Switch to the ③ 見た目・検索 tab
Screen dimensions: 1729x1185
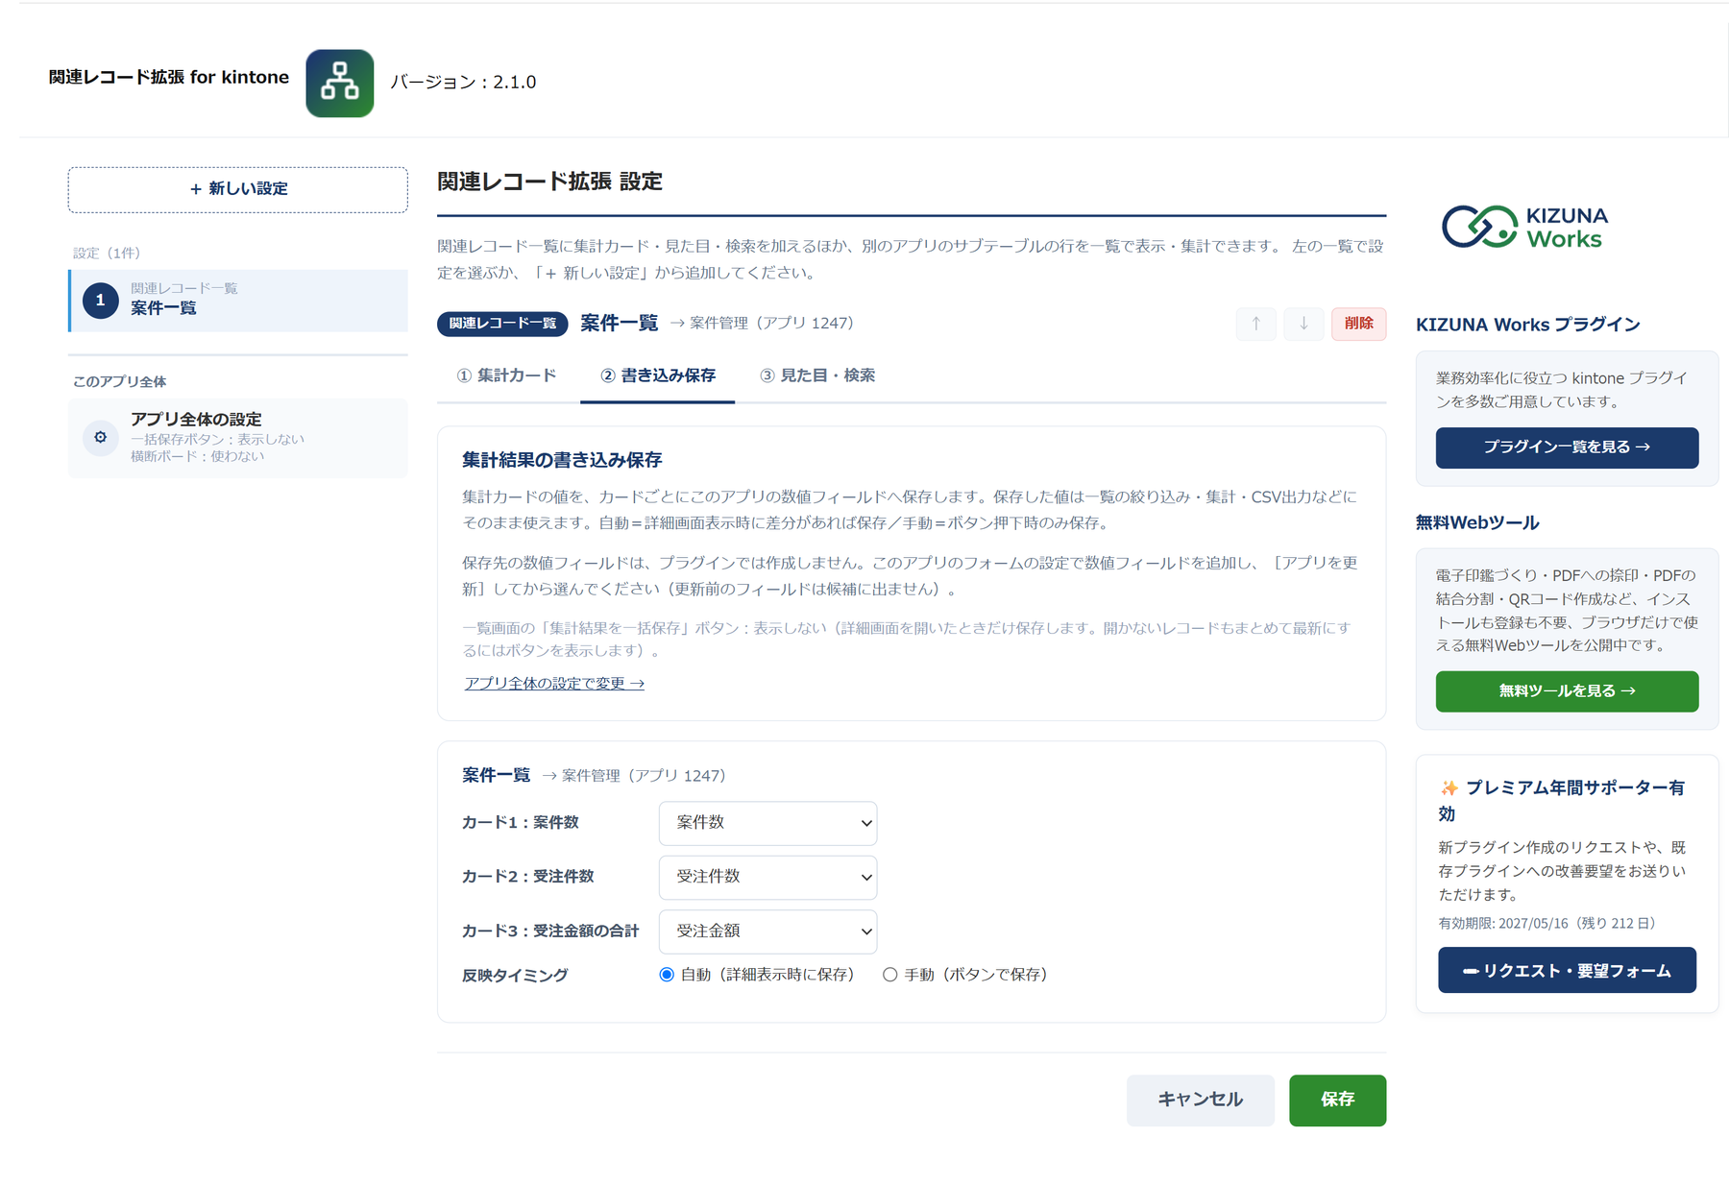[817, 375]
